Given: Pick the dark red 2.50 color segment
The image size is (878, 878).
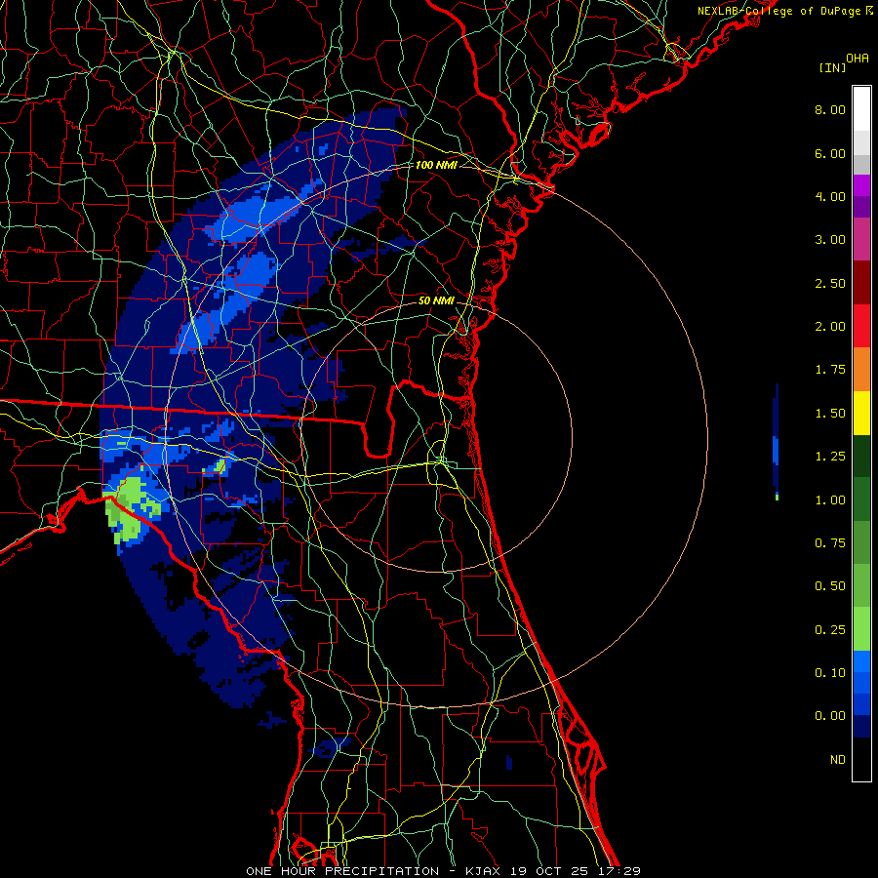Looking at the screenshot, I should point(861,282).
